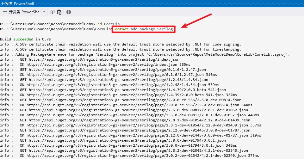Viewport: 304px width, 159px height.
Task: Click the GET page/0.1.6/1.2.47.json line
Action: (x=103, y=69)
